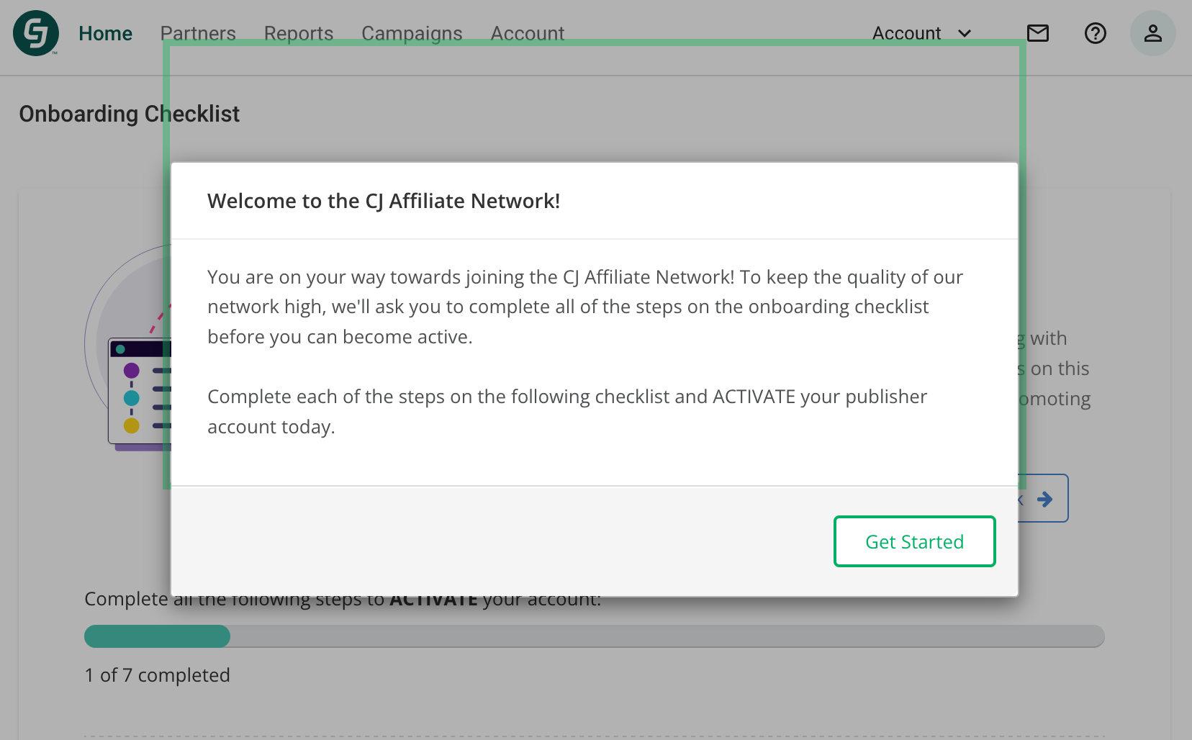The image size is (1192, 740).
Task: Click the Onboarding Checklist heading
Action: tap(130, 114)
